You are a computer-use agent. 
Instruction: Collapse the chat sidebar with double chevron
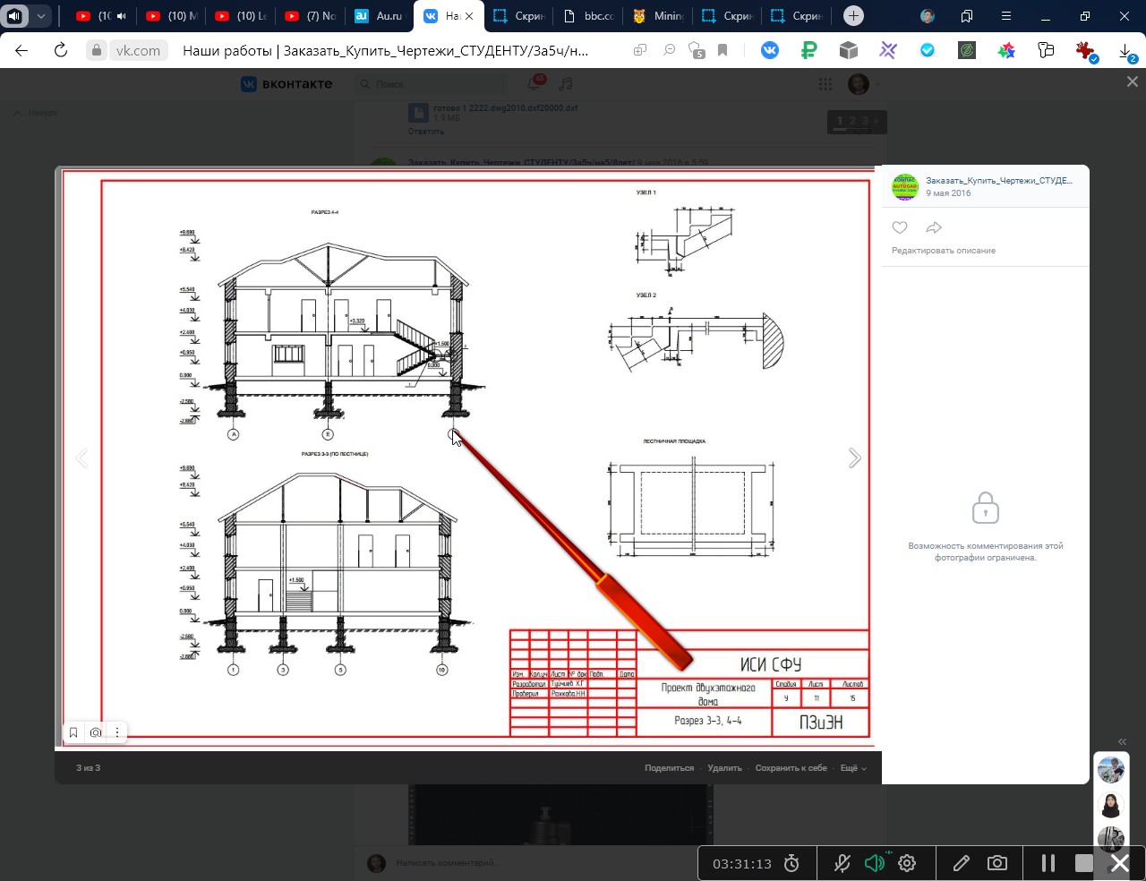pyautogui.click(x=1123, y=741)
